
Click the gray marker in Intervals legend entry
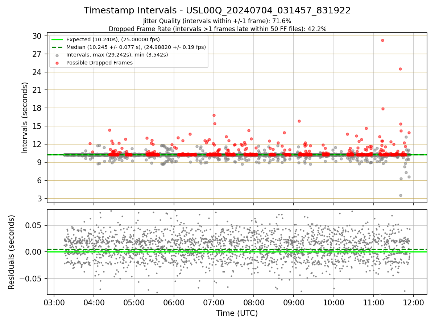click(57, 55)
